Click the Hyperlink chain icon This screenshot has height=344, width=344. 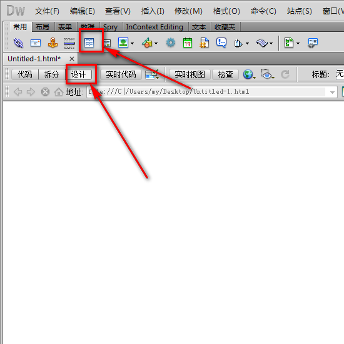pos(18,43)
